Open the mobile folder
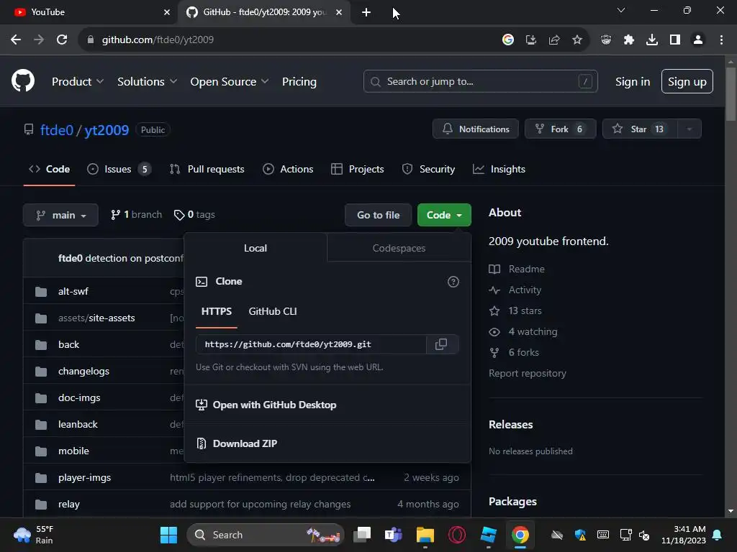This screenshot has height=552, width=737. [x=74, y=451]
